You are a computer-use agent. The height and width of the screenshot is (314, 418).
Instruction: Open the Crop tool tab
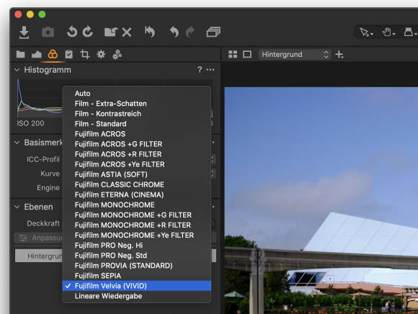coord(85,54)
